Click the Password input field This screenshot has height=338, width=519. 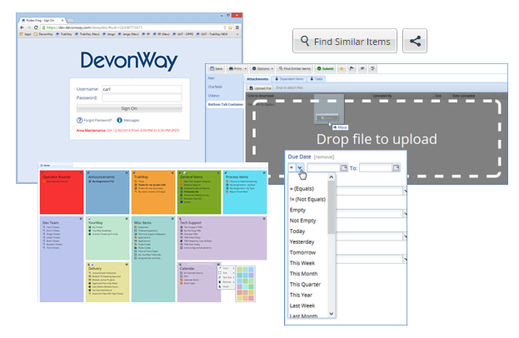[142, 98]
